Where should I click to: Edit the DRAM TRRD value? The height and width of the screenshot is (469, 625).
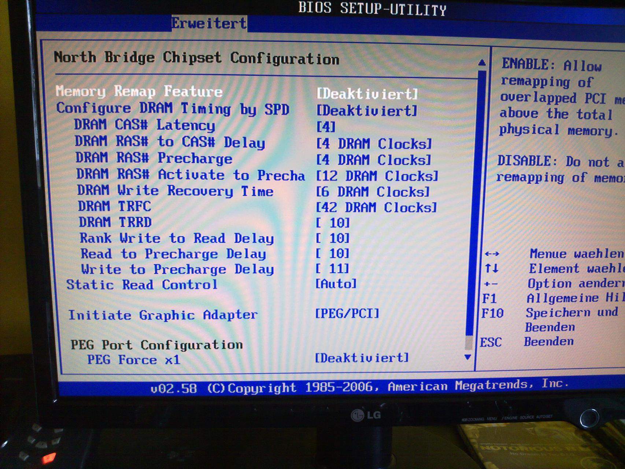333,222
